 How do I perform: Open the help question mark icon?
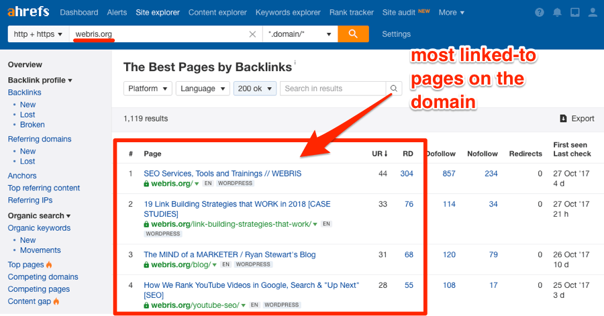click(x=540, y=12)
